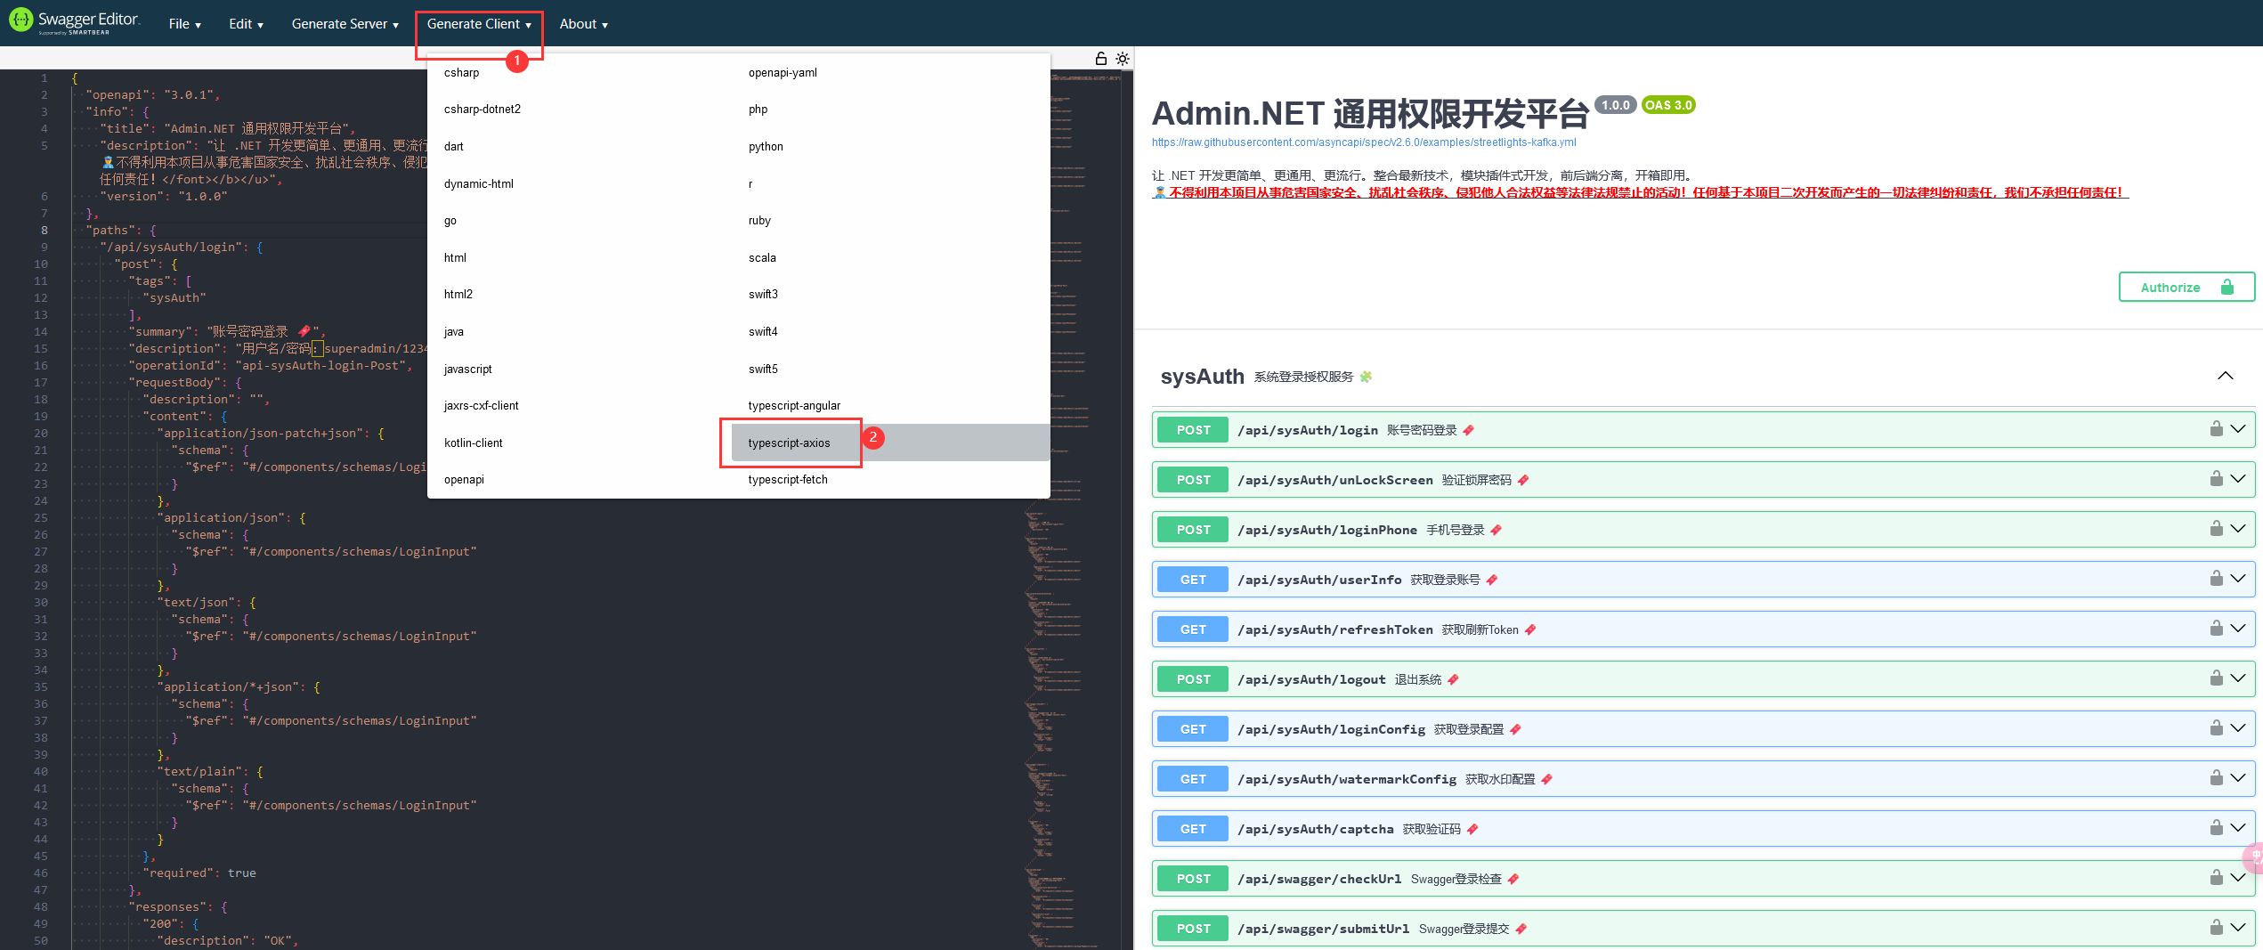
Task: Click lock icon on captcha row
Action: 2216,828
